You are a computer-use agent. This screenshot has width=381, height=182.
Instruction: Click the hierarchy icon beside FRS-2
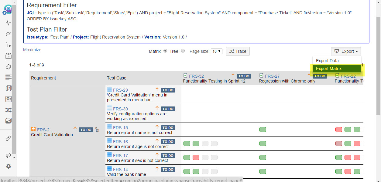click(x=97, y=130)
